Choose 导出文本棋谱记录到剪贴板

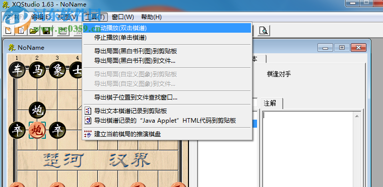coord(167,111)
